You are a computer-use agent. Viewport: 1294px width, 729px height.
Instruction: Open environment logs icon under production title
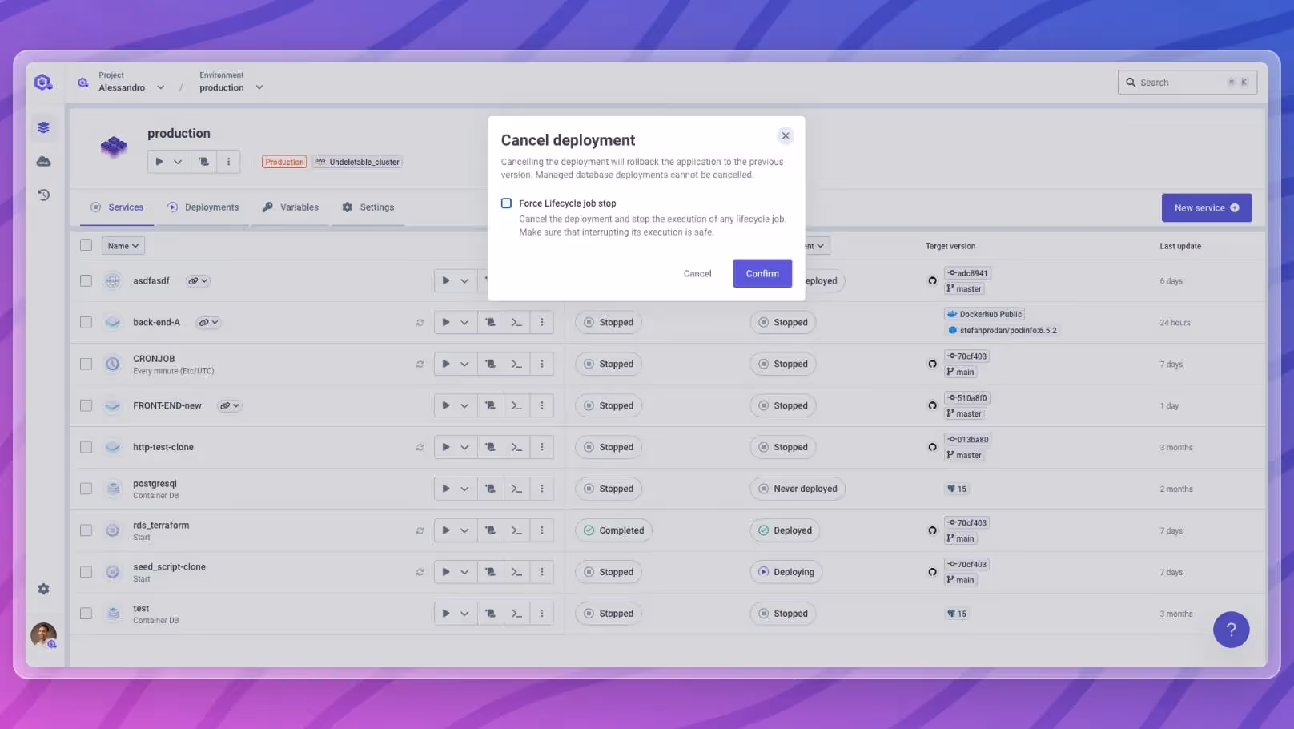point(203,162)
